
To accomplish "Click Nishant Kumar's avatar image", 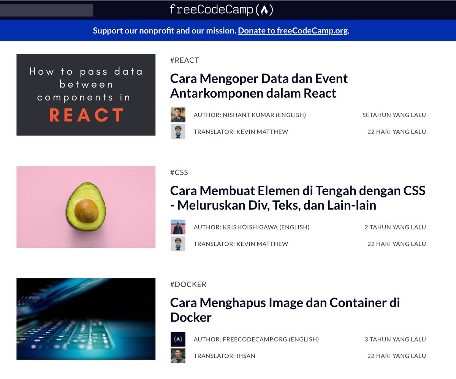I will tap(178, 115).
